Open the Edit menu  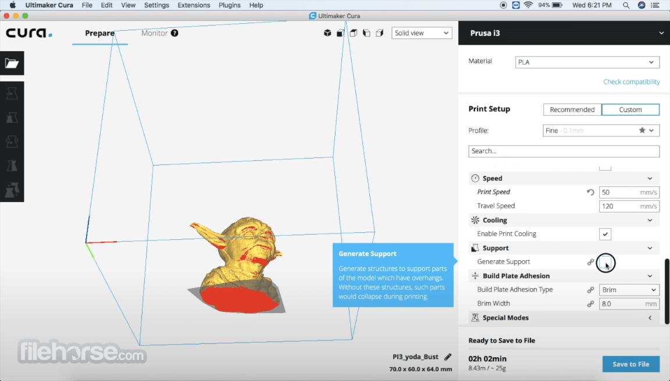tap(106, 5)
